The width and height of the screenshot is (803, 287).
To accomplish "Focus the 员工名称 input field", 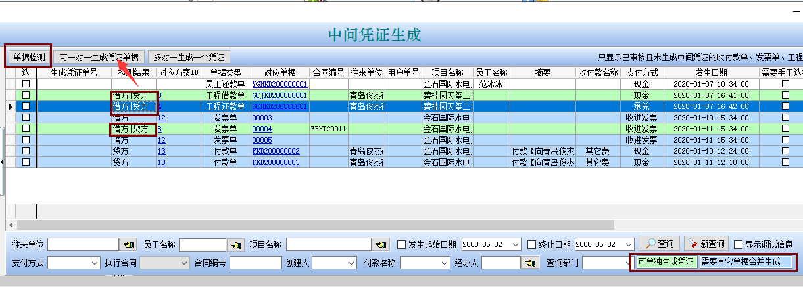I will click(x=203, y=244).
